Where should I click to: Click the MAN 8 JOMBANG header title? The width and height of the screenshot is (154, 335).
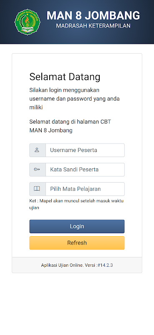pyautogui.click(x=93, y=15)
